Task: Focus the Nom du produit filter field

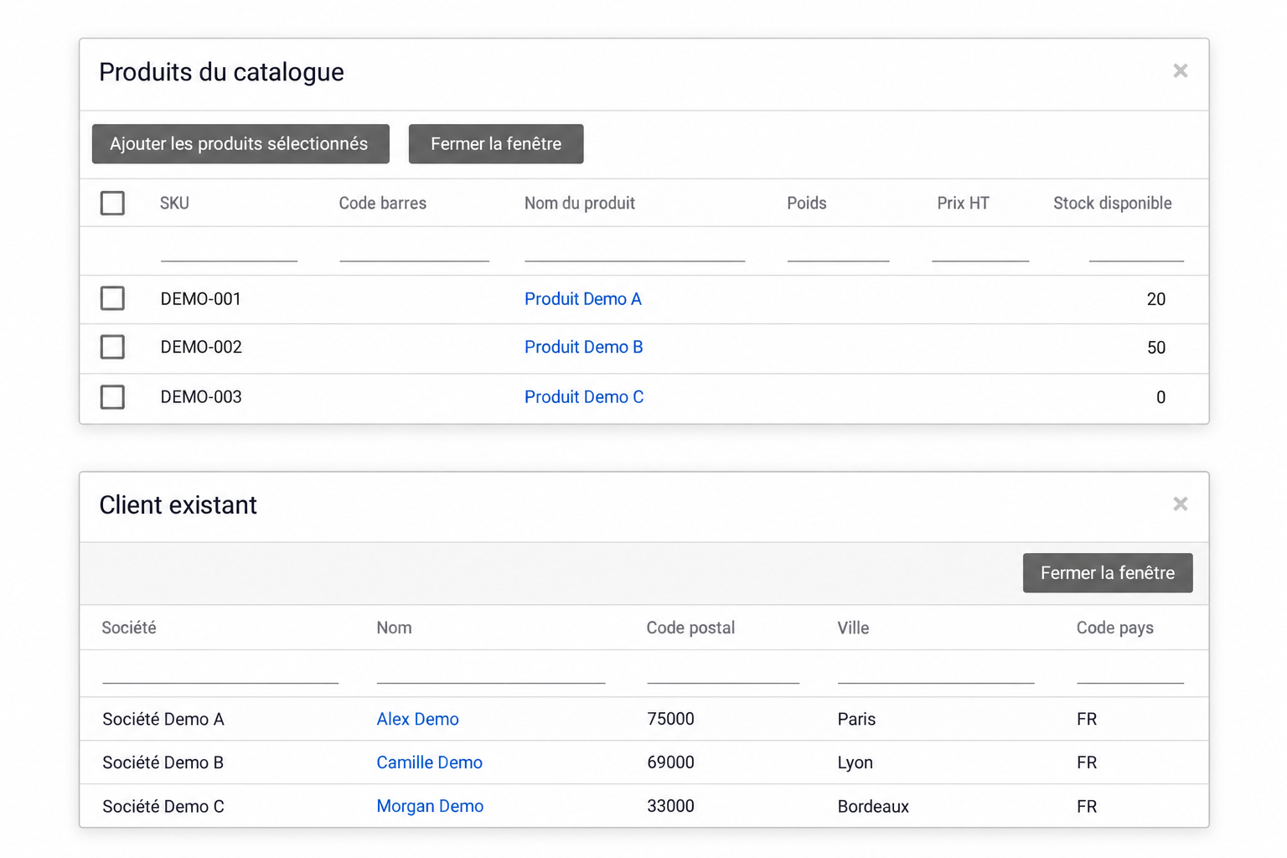Action: tap(634, 251)
